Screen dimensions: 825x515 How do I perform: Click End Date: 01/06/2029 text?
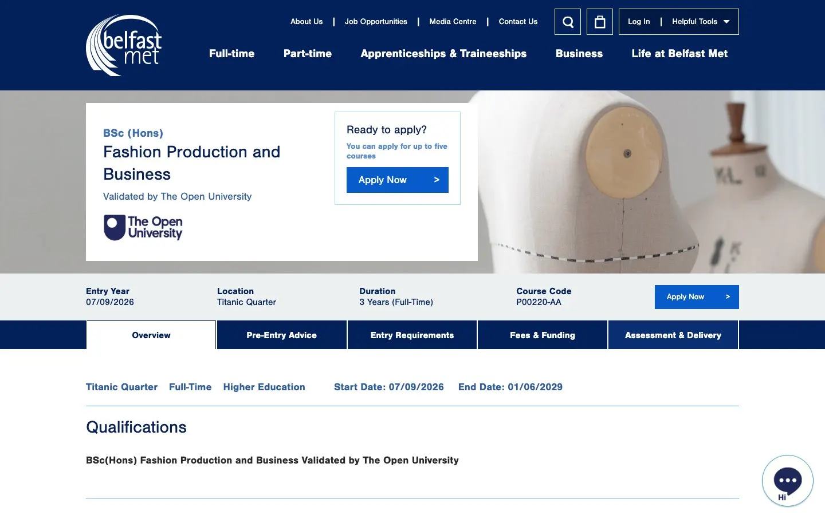point(510,387)
